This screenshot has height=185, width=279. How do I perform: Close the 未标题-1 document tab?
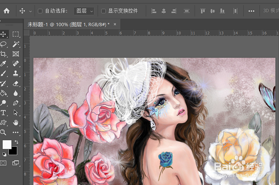click(x=115, y=24)
